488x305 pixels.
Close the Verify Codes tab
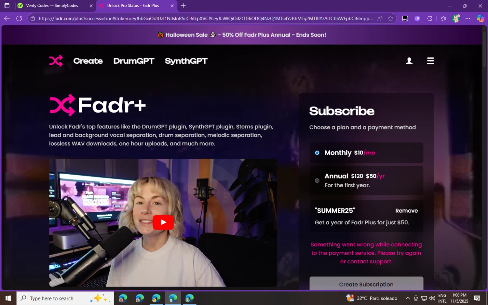pos(91,6)
